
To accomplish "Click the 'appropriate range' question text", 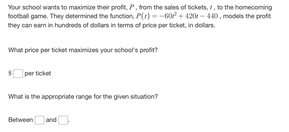I will click(83, 96).
